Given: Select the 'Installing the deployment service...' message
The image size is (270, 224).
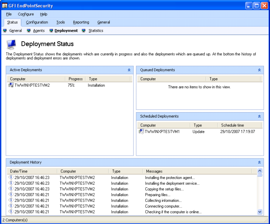Looking at the screenshot, I should (172, 183).
